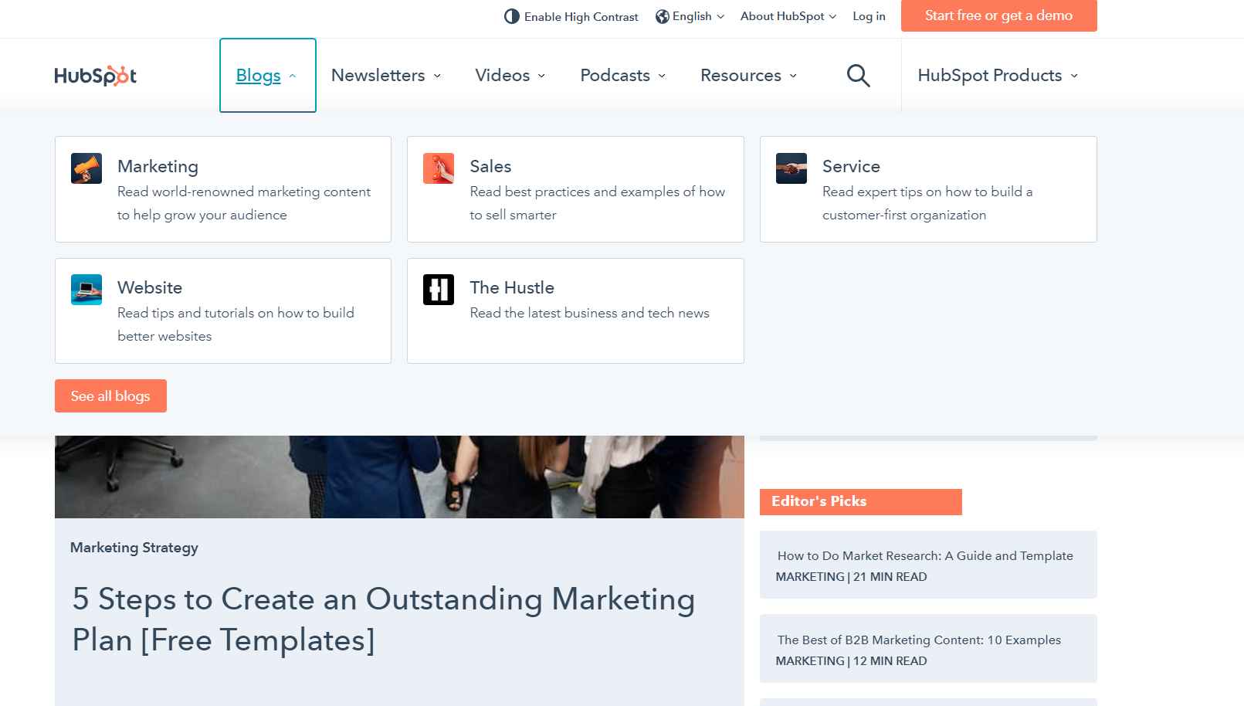The image size is (1244, 706).
Task: Expand the Podcasts menu
Action: (623, 75)
